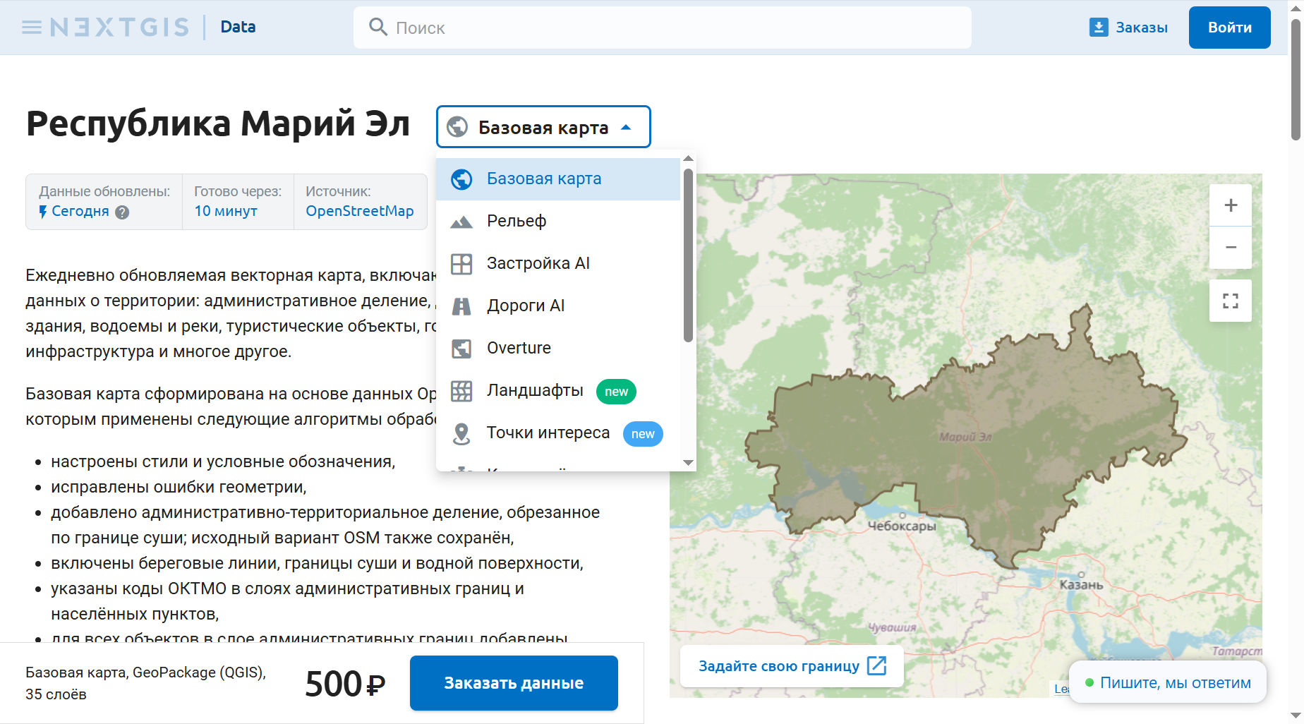Select Рельеф in the dropdown list
1304x724 pixels.
[x=558, y=222]
